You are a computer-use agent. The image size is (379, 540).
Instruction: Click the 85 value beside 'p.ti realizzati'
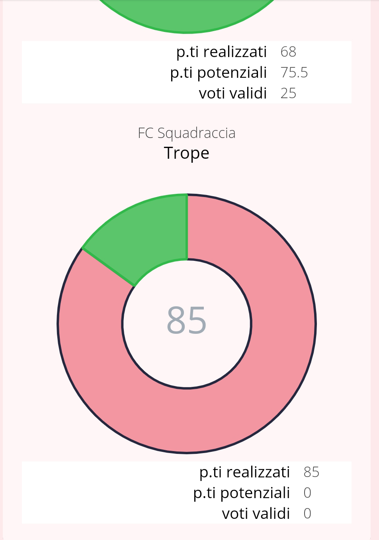tap(311, 472)
